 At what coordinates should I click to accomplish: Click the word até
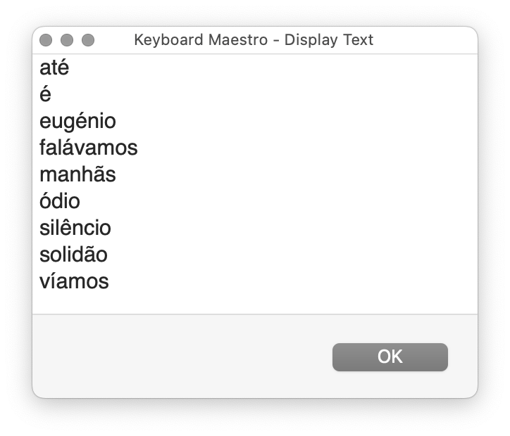click(54, 68)
